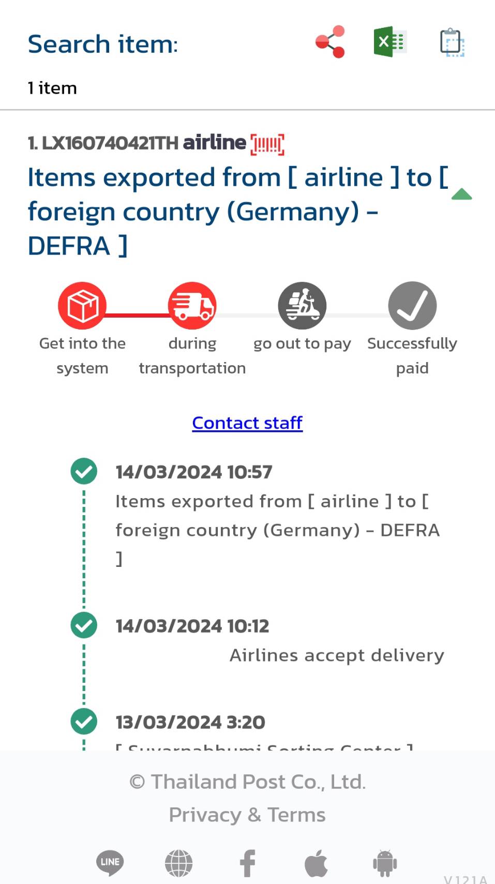Click the globe website icon
The image size is (495, 884).
178,863
